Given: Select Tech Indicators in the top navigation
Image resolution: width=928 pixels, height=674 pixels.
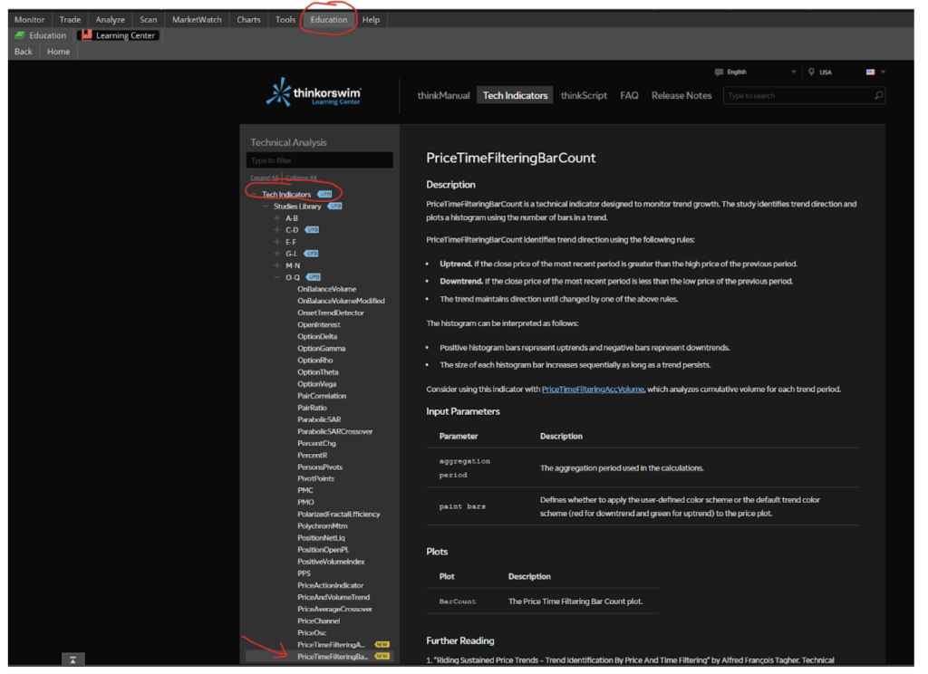Looking at the screenshot, I should click(515, 95).
